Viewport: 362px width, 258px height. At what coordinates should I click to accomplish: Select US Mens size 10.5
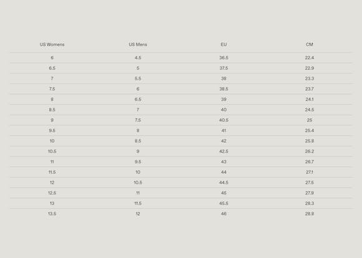point(138,183)
